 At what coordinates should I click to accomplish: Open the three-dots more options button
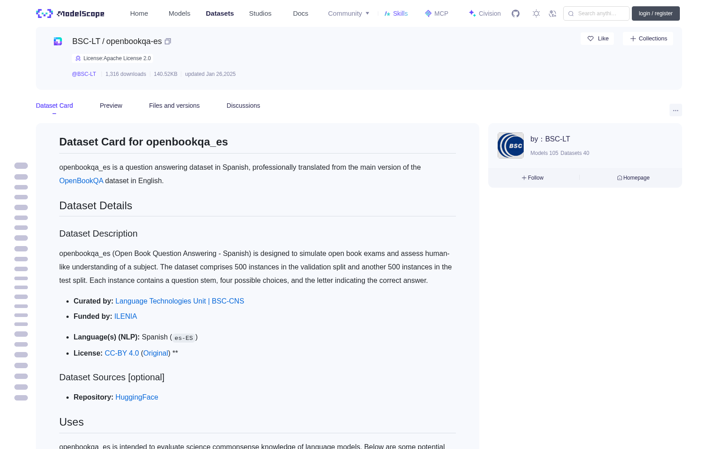pos(676,110)
